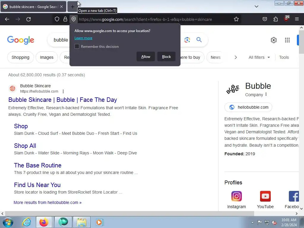The image size is (304, 228).
Task: Open Windows Explorer folder in taskbar
Action: click(81, 222)
